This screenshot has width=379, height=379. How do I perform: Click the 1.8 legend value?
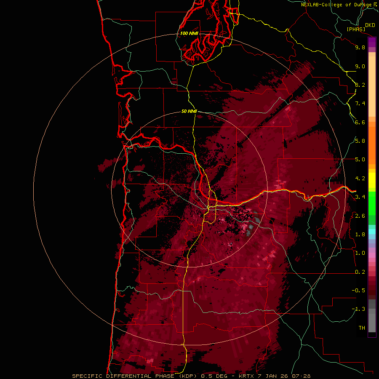(x=360, y=235)
